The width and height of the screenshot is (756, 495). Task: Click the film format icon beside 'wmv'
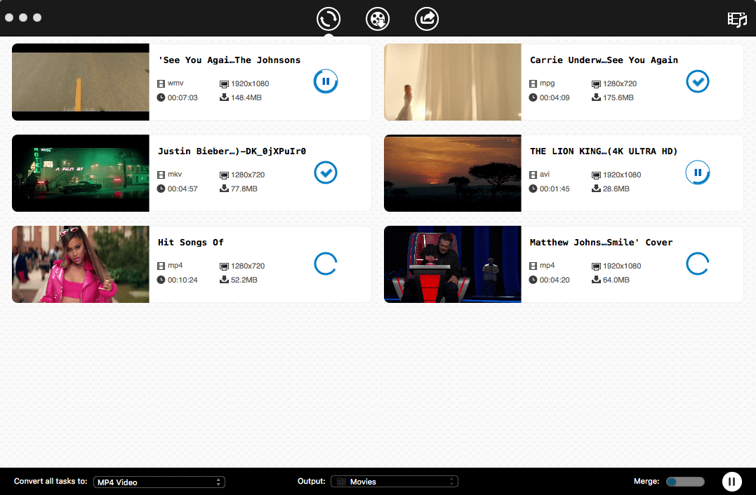click(161, 83)
